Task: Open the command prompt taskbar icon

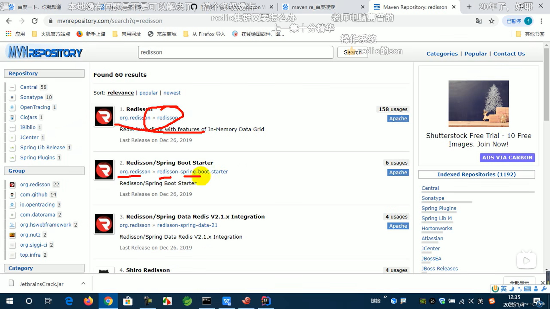Action: tap(207, 301)
